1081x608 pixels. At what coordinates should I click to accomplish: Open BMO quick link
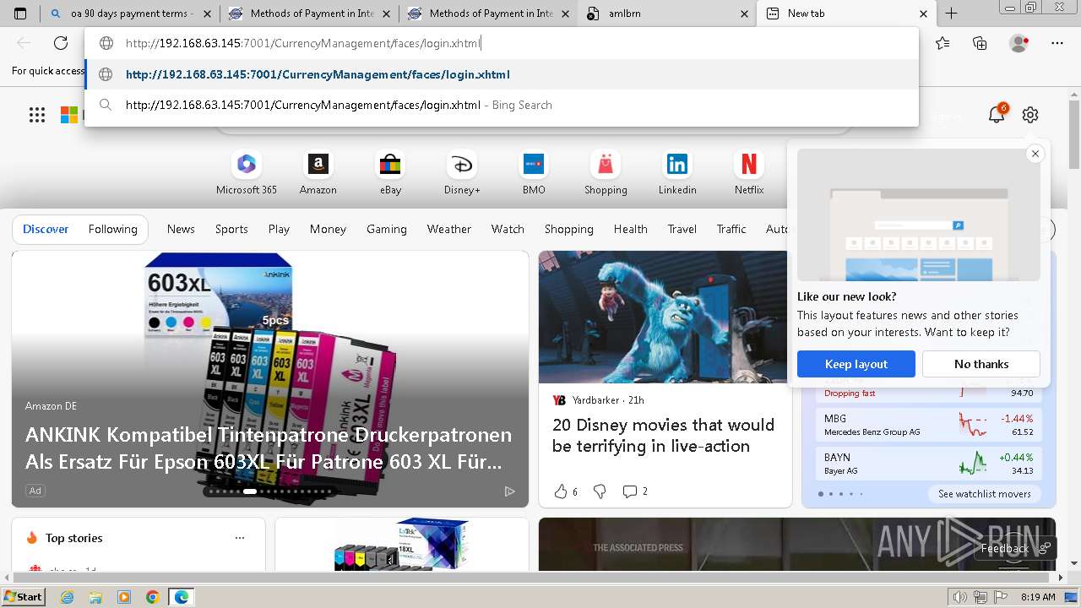pos(534,172)
